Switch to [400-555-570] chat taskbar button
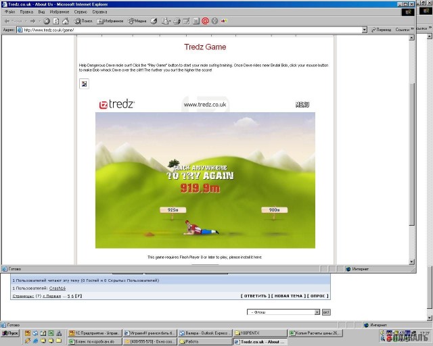Viewport: 433px width, 346px height. click(150, 341)
